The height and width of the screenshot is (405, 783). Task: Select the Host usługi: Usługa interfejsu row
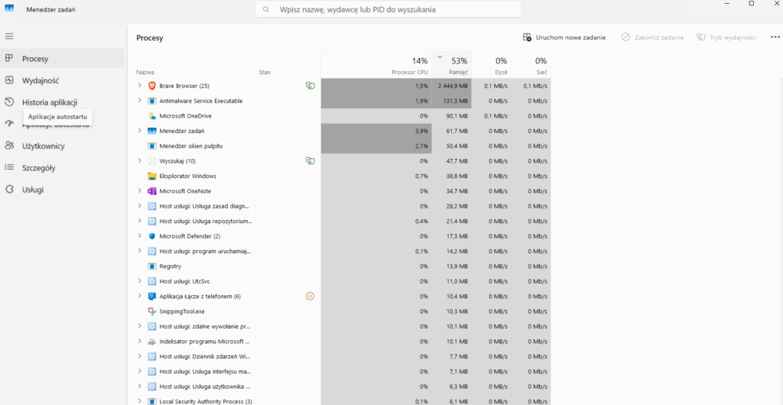(x=340, y=371)
